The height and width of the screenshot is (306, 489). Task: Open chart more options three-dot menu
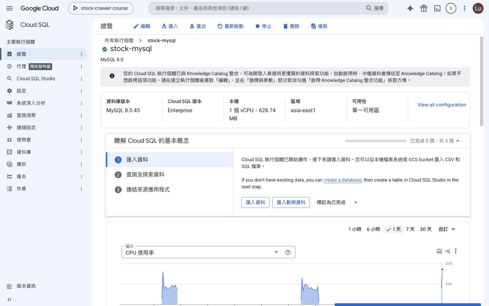point(456,251)
